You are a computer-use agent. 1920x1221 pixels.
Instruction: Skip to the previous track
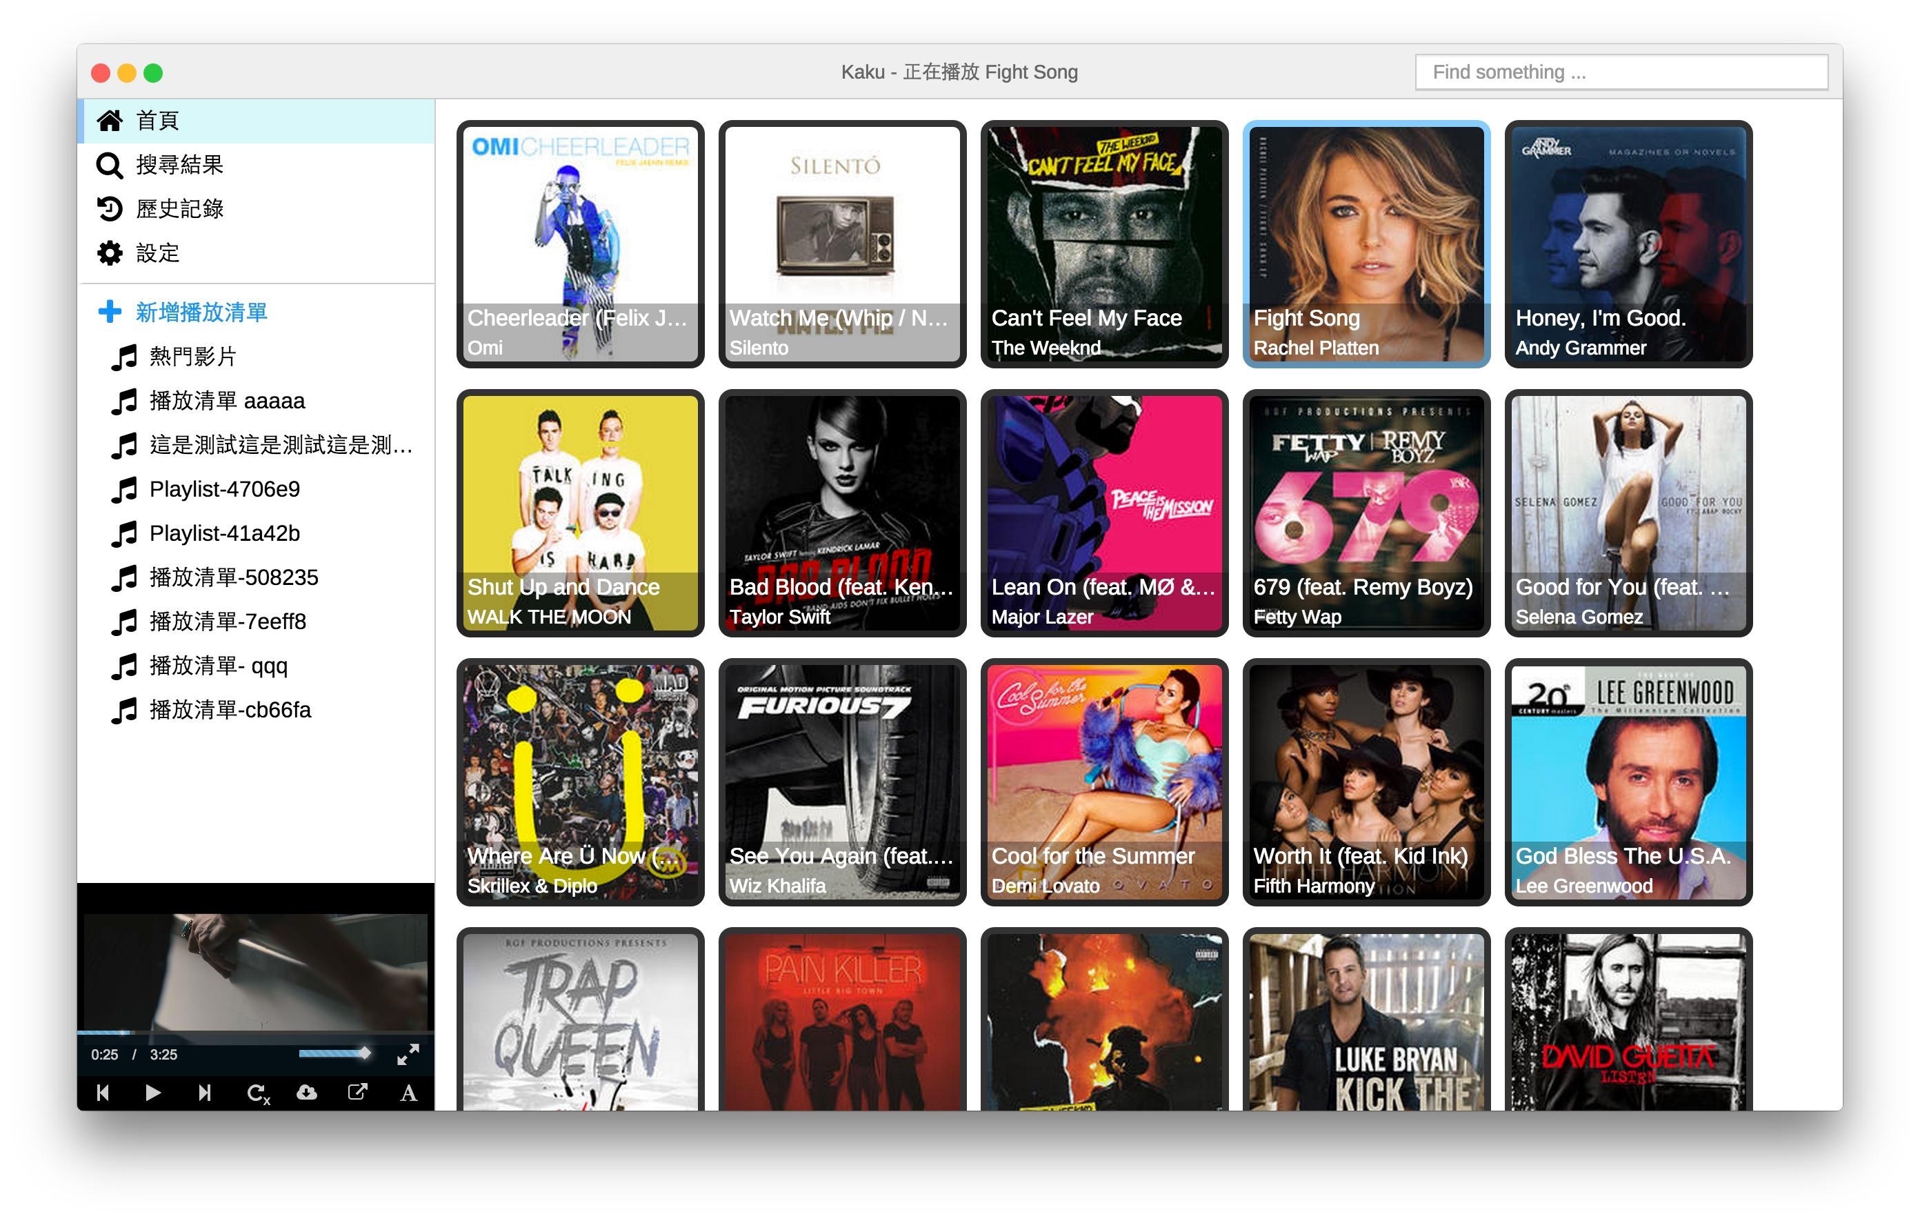coord(103,1093)
